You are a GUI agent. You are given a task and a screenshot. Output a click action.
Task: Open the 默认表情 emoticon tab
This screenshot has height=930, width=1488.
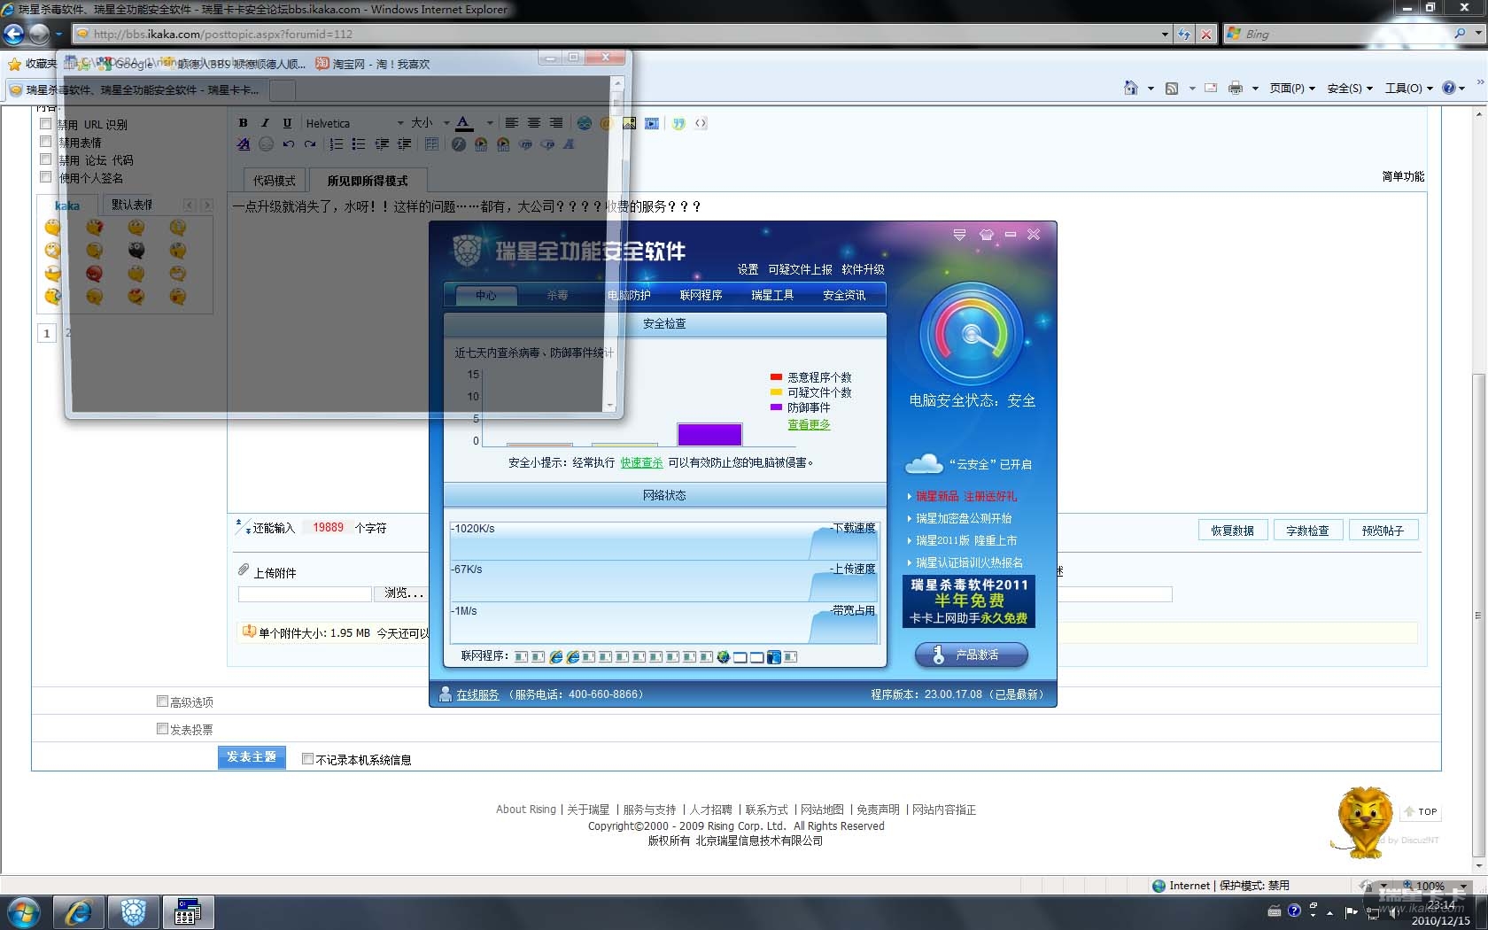pos(132,205)
